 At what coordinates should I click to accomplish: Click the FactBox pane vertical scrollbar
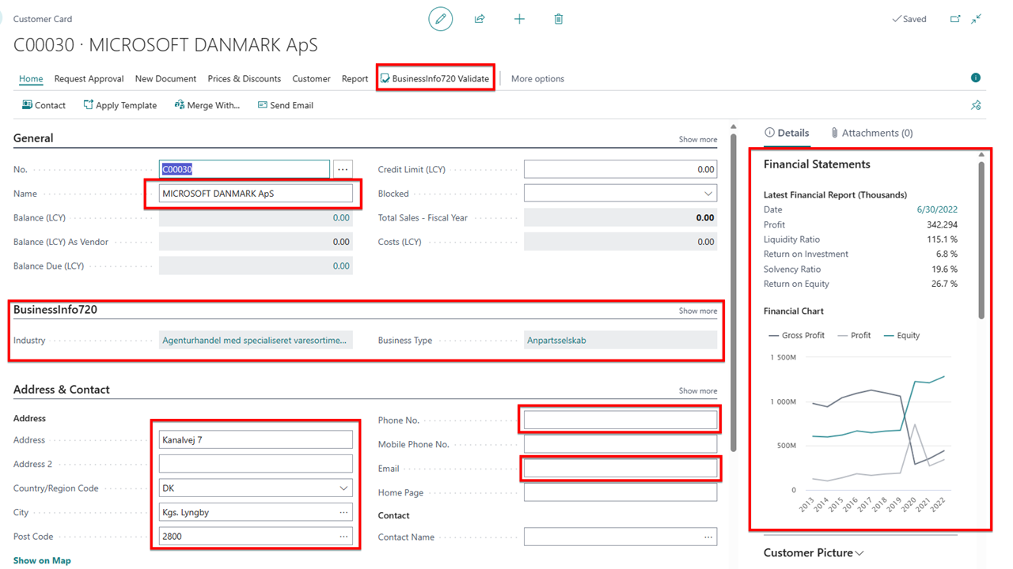click(981, 240)
